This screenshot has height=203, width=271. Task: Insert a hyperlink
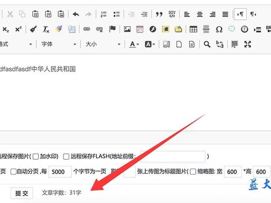pyautogui.click(x=87, y=29)
